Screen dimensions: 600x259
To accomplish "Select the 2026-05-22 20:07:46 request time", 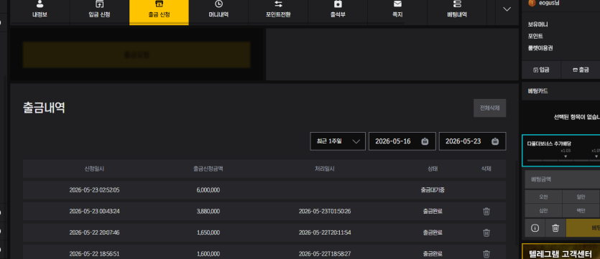I will click(x=94, y=232).
